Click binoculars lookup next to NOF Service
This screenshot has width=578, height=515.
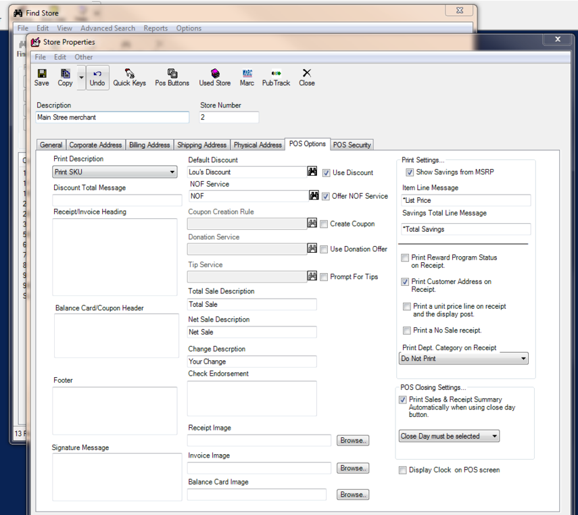pos(314,195)
